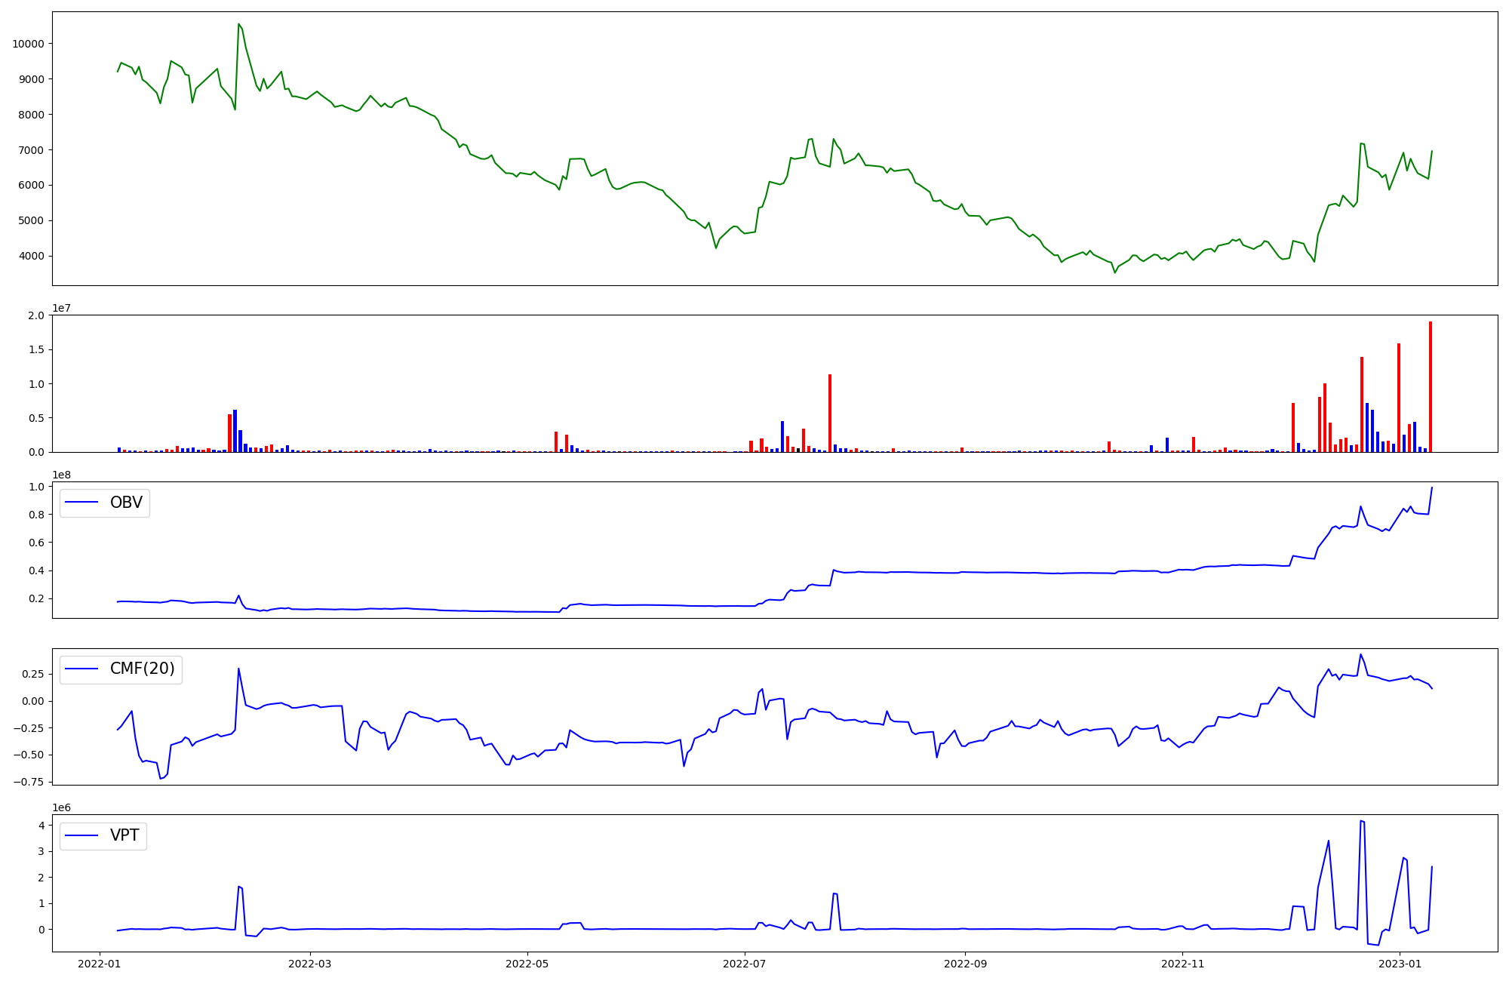Click the blue line swatch in OBV legend
The height and width of the screenshot is (981, 1509).
coord(82,503)
